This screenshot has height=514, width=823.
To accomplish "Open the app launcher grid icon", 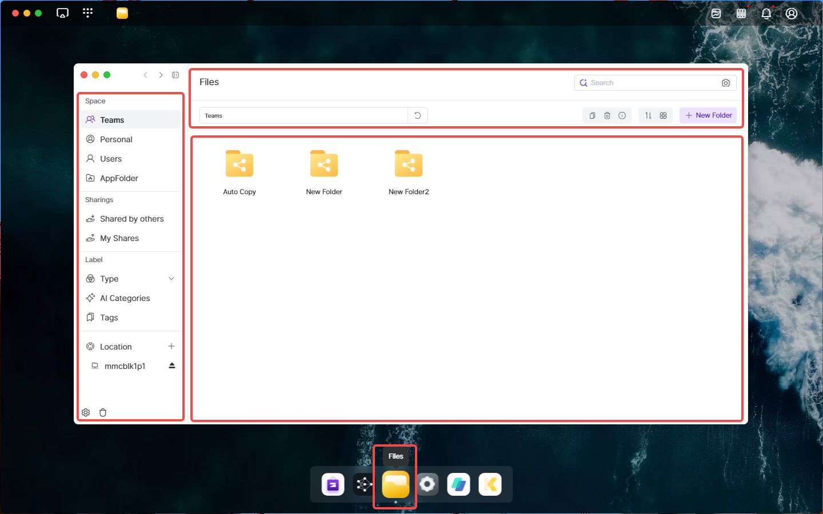I will point(87,13).
